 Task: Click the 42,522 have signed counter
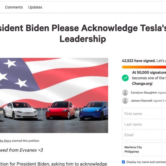[139, 61]
